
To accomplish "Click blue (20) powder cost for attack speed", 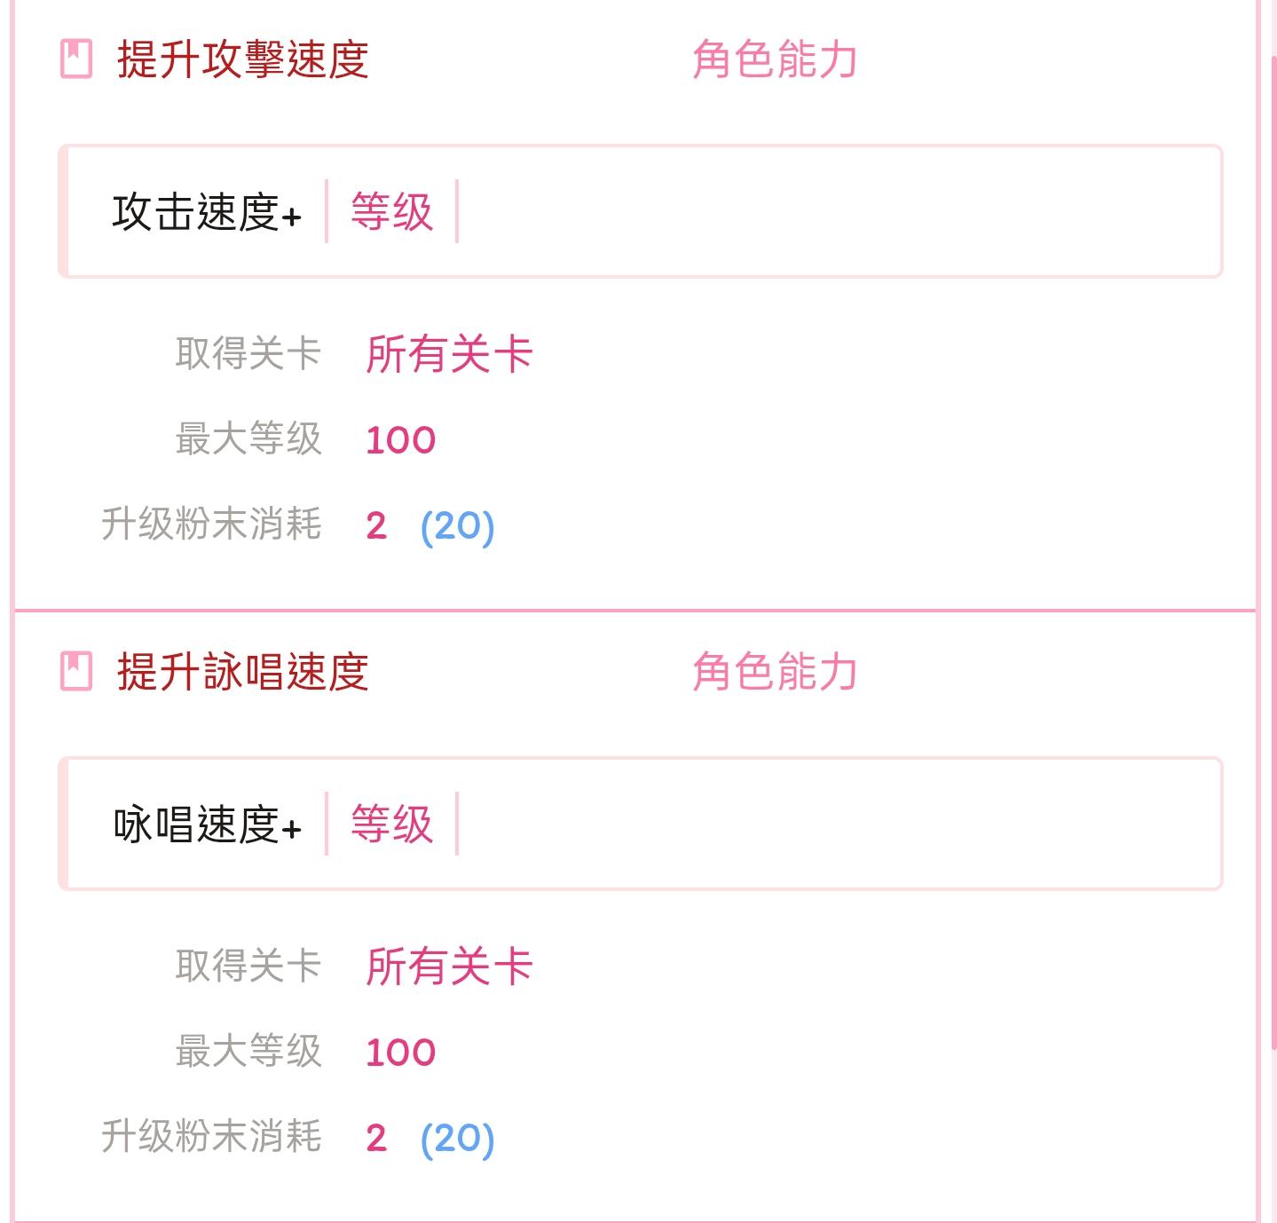I will point(457,525).
